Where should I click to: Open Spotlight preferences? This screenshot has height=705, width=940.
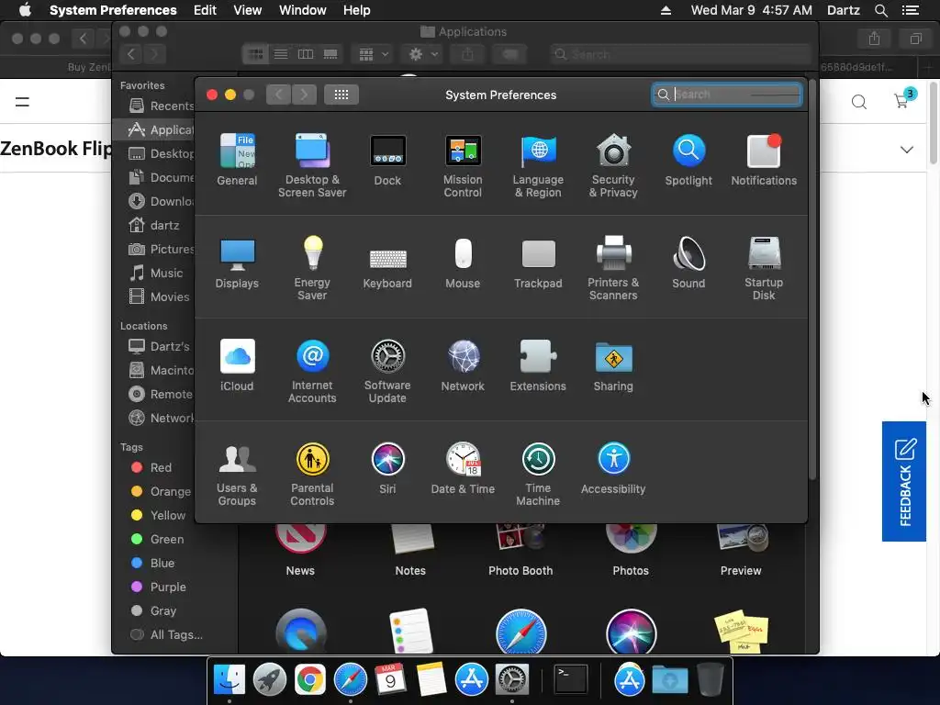tap(688, 160)
